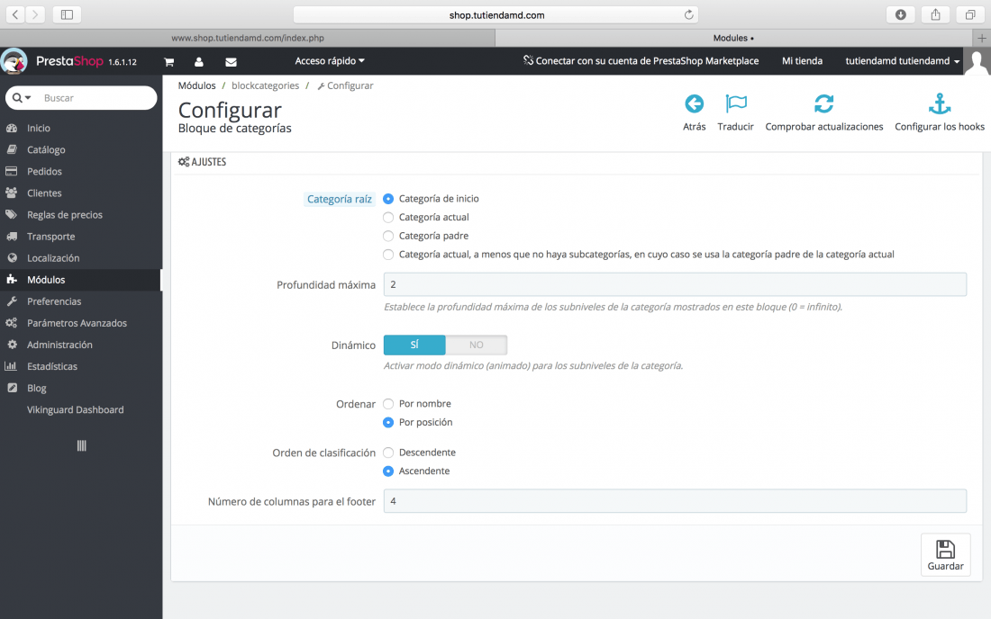The height and width of the screenshot is (619, 991).
Task: Click the Categoría raíz label
Action: click(x=340, y=200)
